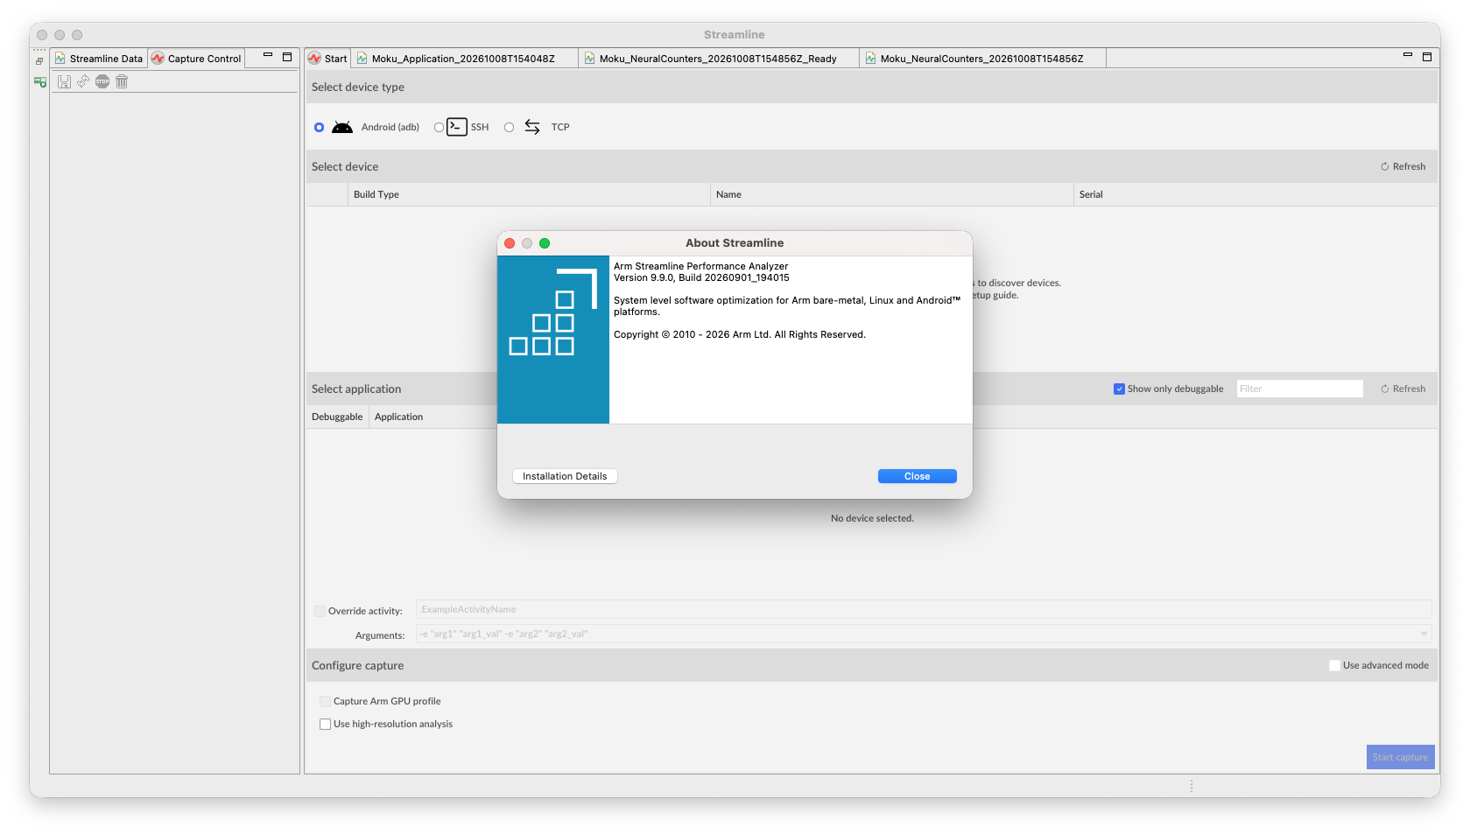Click the Copyright 2010 - 2026 Arm Ltd. text

(x=739, y=334)
